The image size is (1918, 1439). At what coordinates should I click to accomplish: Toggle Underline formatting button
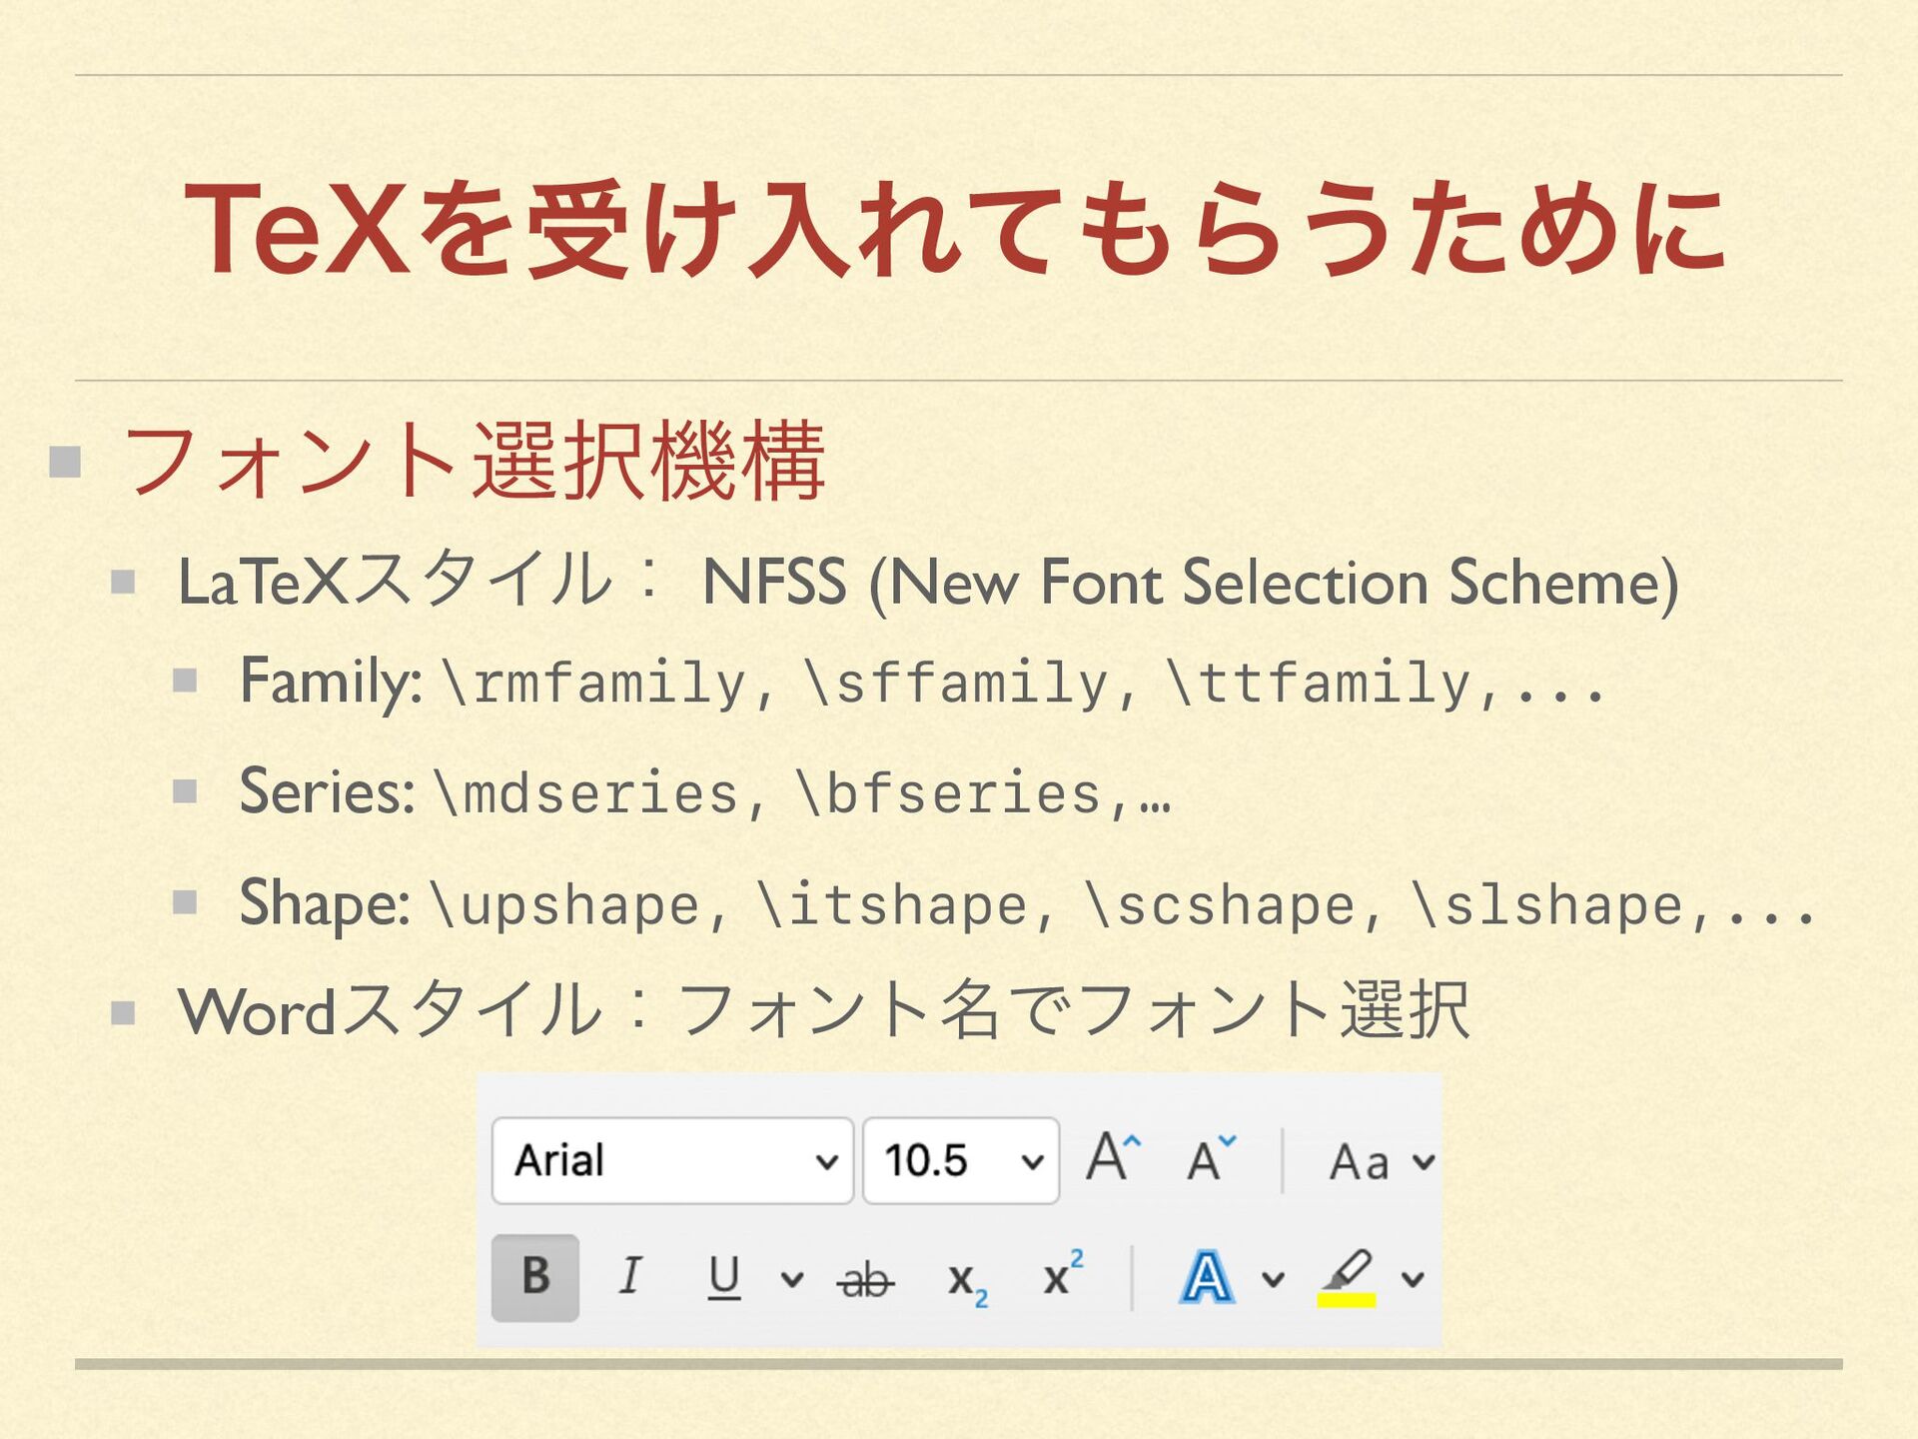pos(724,1276)
